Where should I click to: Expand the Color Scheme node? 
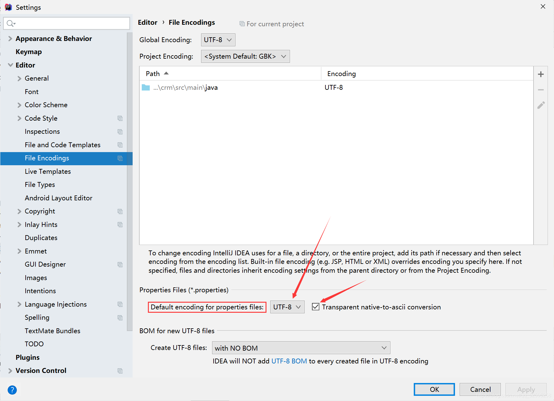click(19, 105)
